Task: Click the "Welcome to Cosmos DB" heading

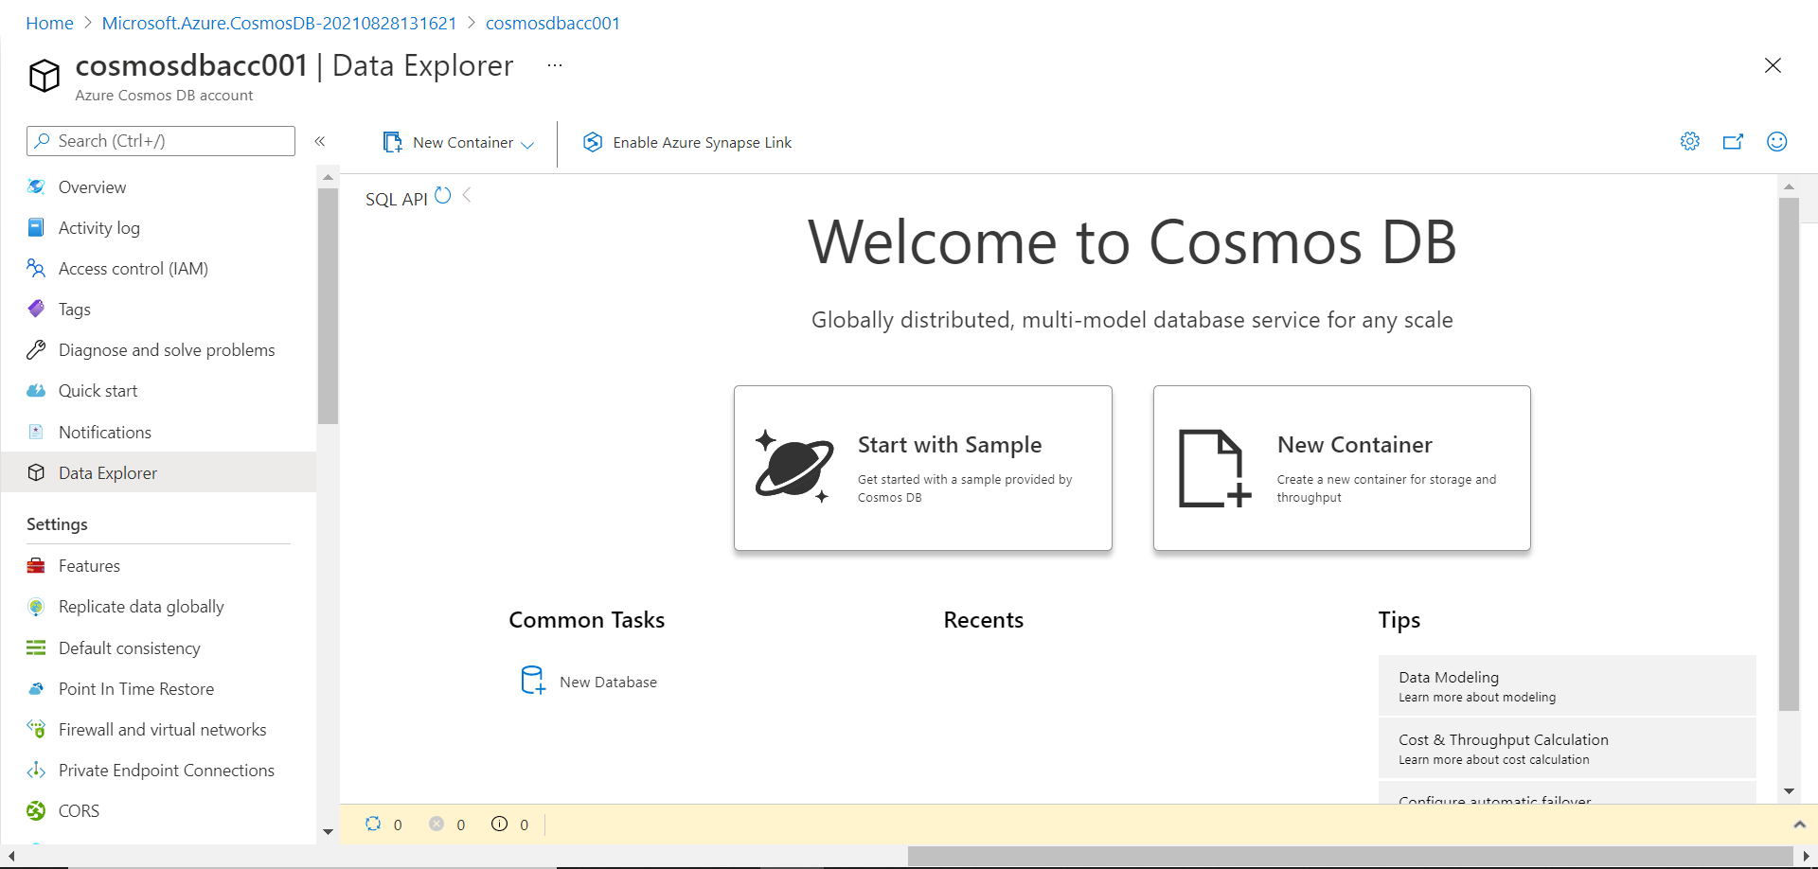Action: (x=1132, y=242)
